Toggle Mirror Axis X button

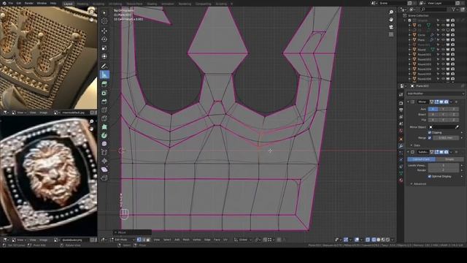pyautogui.click(x=433, y=109)
